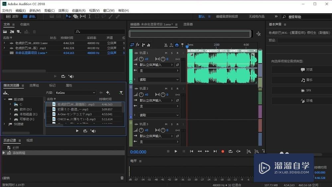Select 编辑音频到视频 workspace
Screen dimensions: 332x187
click(x=227, y=16)
